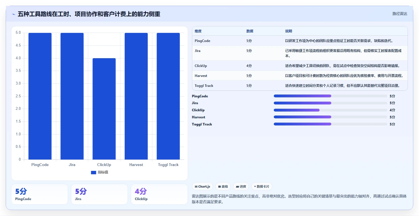This screenshot has height=216, width=419.
Task: Click PingCode in the table's first row
Action: 203,41
